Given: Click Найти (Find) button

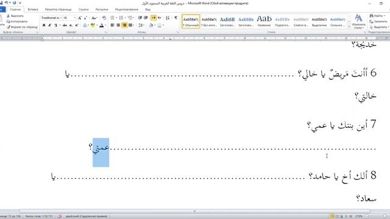Looking at the screenshot, I should pyautogui.click(x=377, y=16).
